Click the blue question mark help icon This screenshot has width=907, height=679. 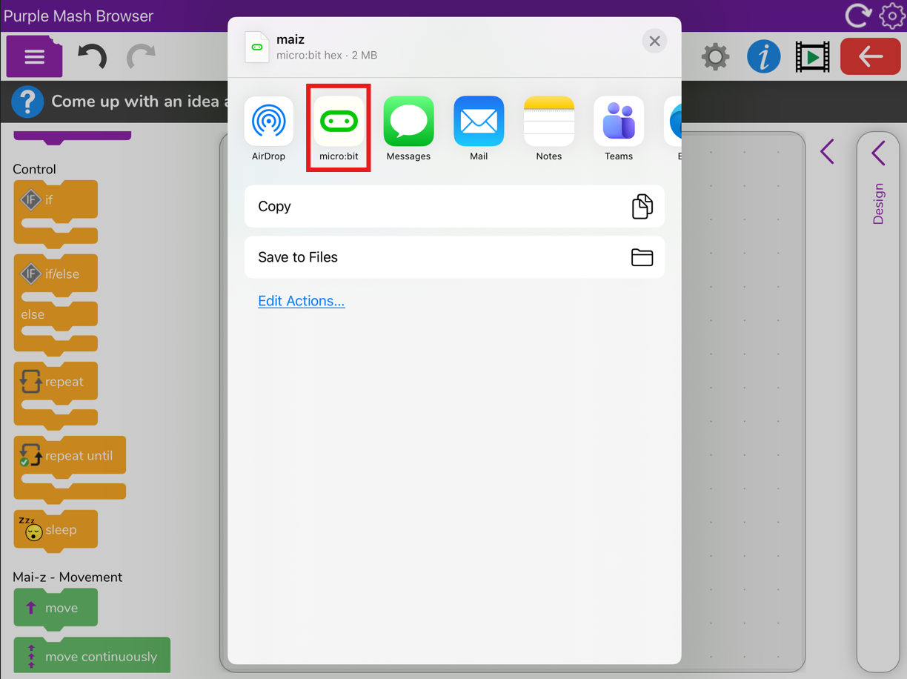click(x=27, y=102)
